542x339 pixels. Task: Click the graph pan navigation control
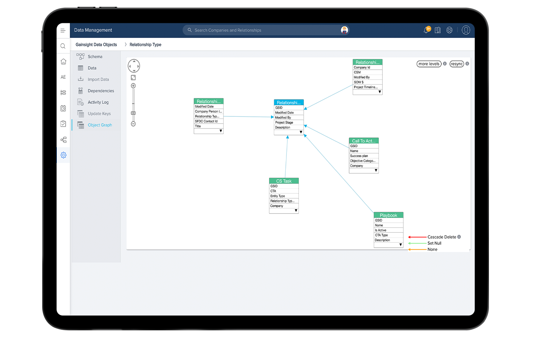click(x=134, y=66)
